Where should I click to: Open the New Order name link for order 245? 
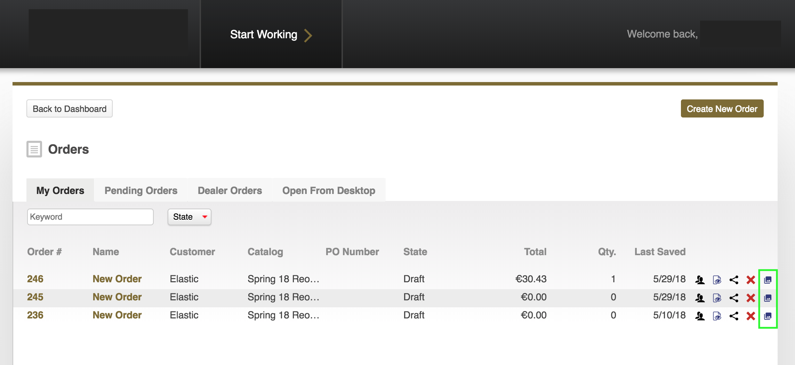(x=117, y=297)
